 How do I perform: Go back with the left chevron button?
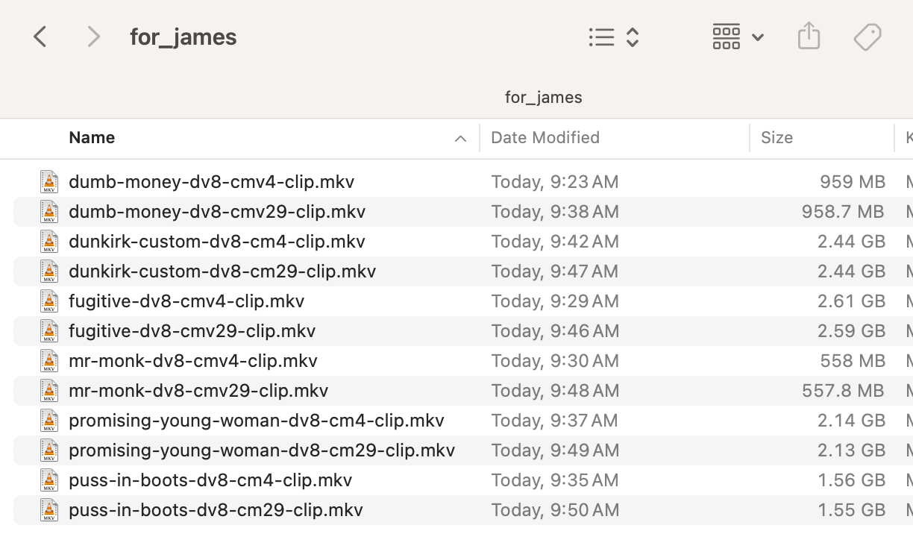click(x=40, y=37)
